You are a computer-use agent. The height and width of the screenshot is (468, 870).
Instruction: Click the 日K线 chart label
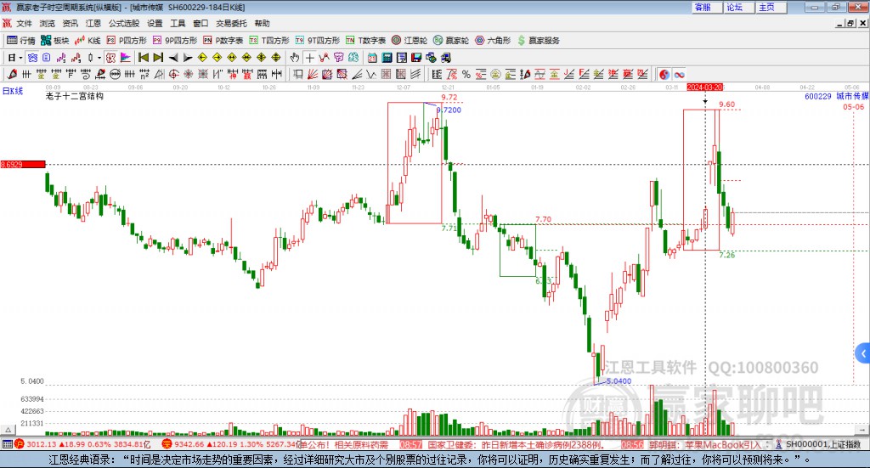coord(13,91)
